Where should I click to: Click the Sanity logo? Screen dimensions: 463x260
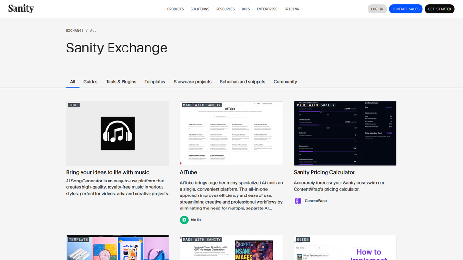pyautogui.click(x=21, y=9)
